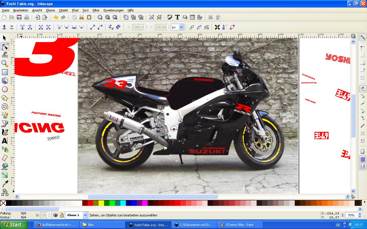The height and width of the screenshot is (229, 367).
Task: Open the px units dropdown
Action: (x=181, y=27)
